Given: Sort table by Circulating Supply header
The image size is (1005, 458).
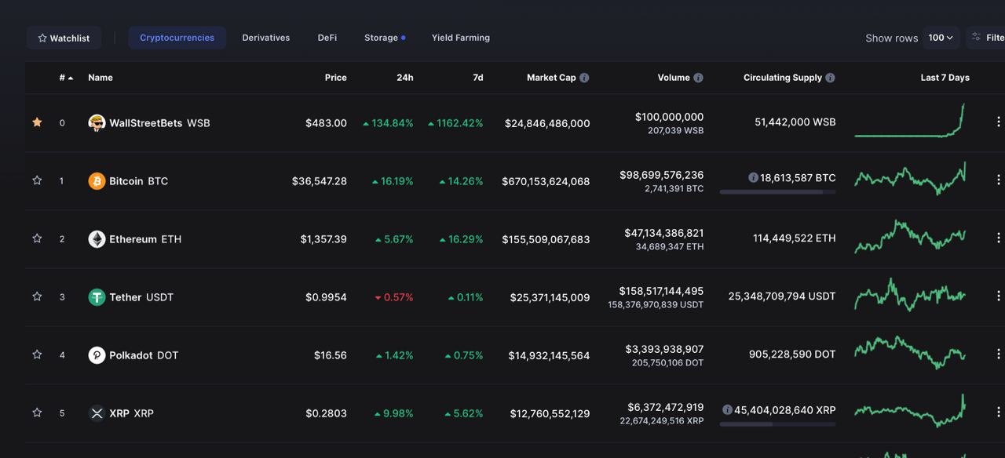Looking at the screenshot, I should tap(783, 78).
